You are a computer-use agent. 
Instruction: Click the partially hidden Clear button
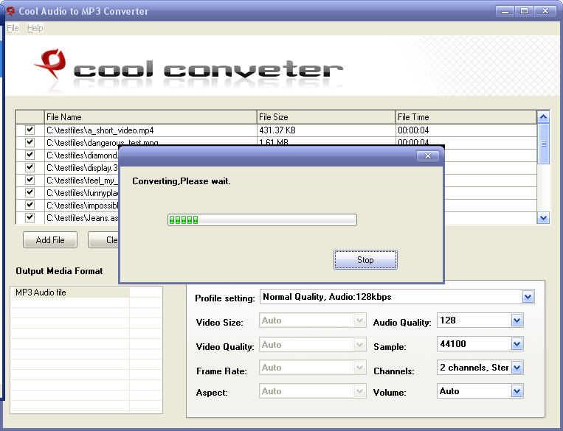coord(103,240)
